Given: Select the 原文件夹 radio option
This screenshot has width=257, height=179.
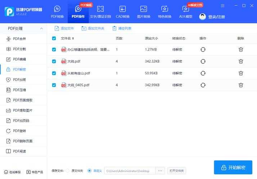Looking at the screenshot, I should [68, 171].
